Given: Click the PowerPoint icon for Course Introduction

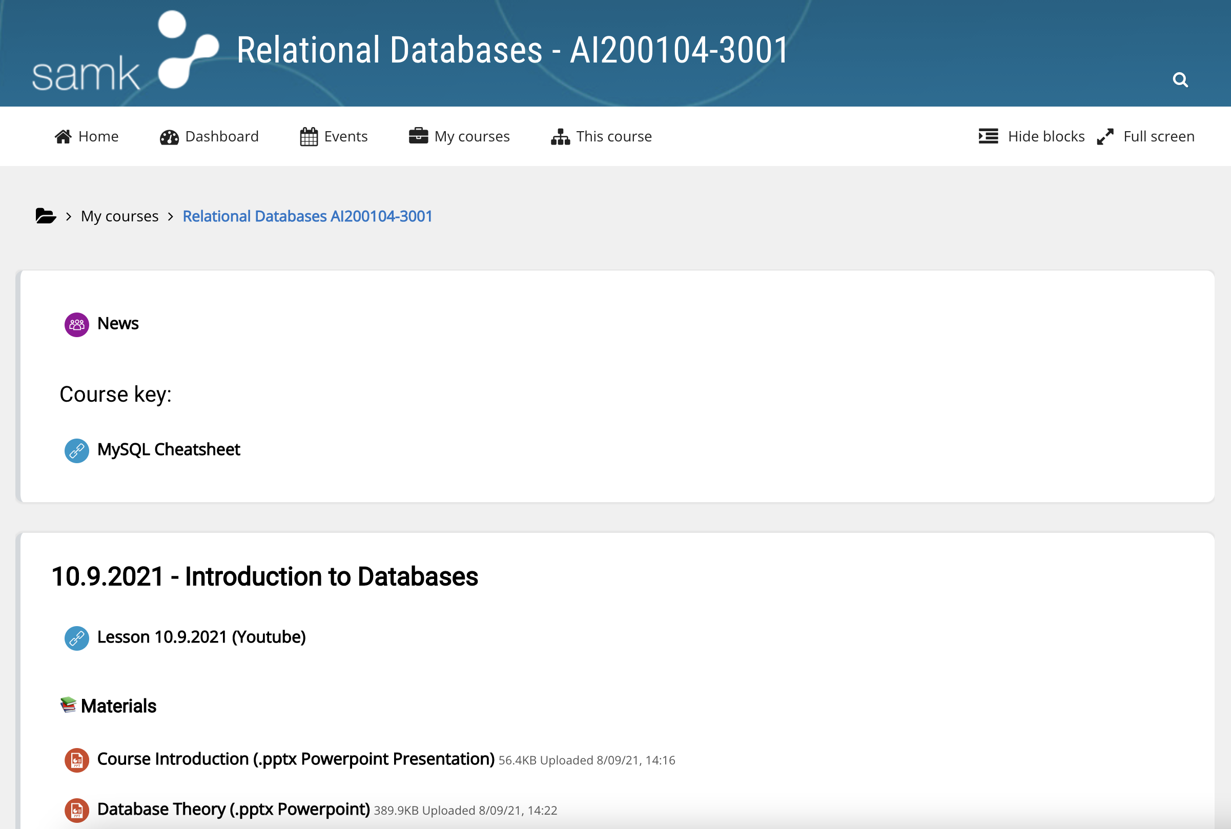Looking at the screenshot, I should 77,760.
